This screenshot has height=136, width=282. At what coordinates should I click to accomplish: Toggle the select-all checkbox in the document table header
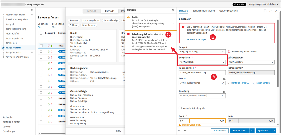41,33
